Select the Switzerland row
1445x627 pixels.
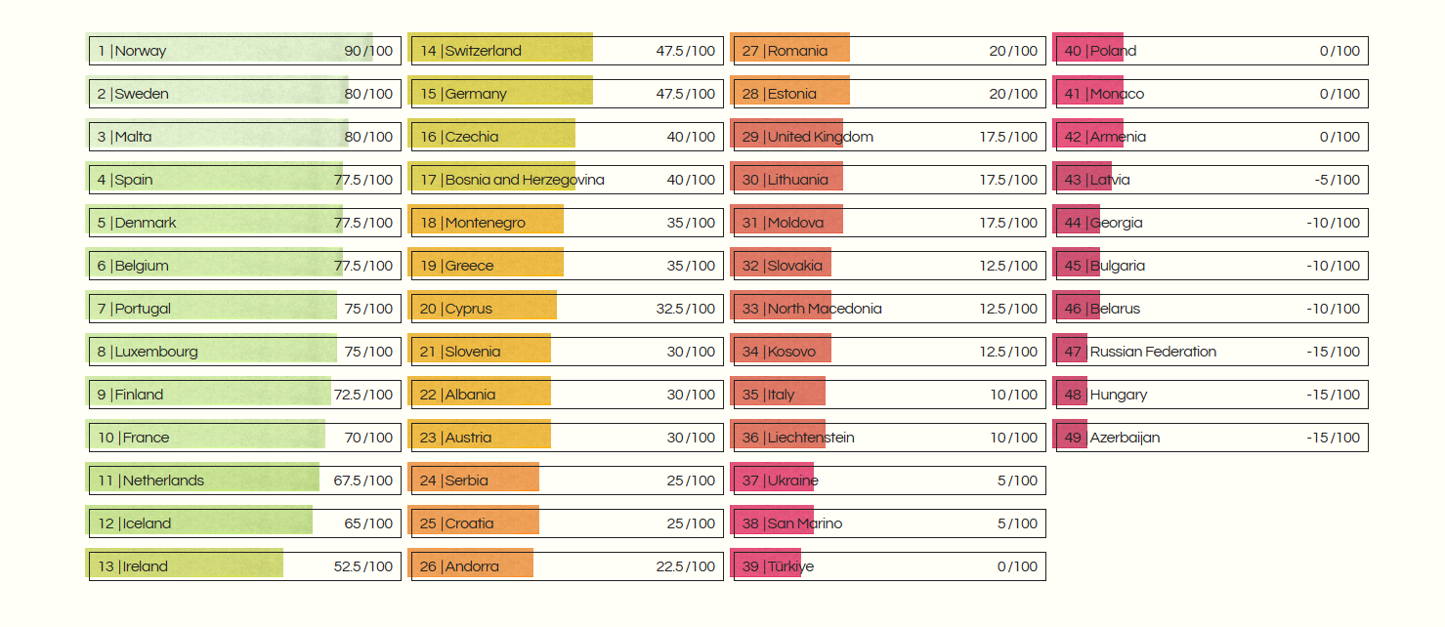568,51
